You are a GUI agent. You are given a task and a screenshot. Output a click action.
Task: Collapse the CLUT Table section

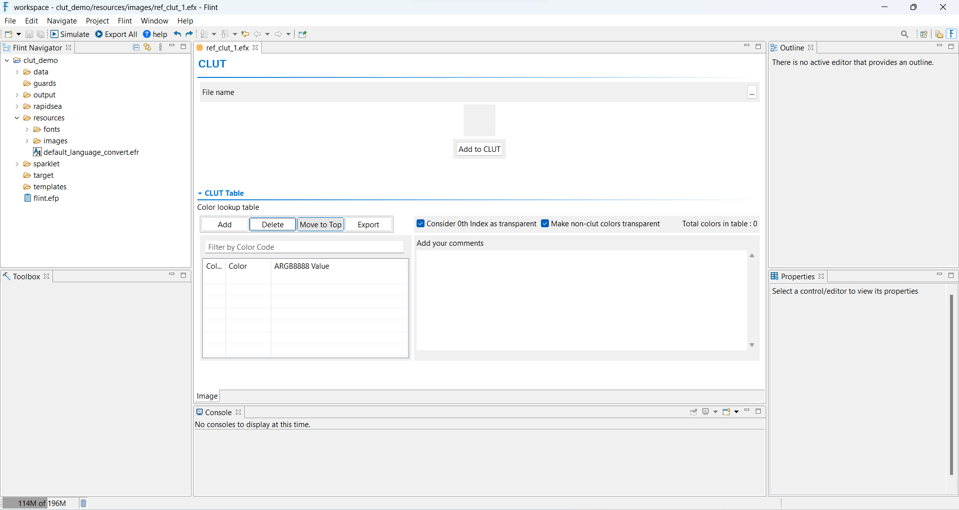tap(200, 193)
